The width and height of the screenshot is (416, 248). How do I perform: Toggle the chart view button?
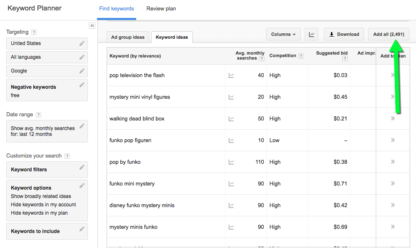311,34
